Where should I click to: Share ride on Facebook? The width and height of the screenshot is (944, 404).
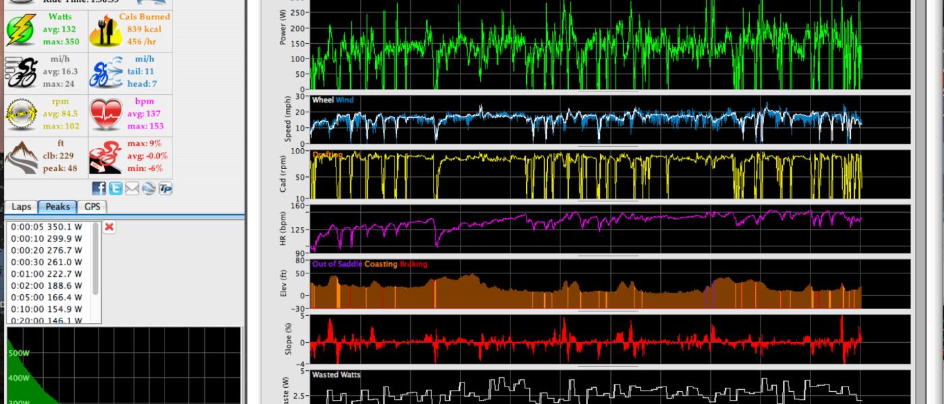click(99, 189)
